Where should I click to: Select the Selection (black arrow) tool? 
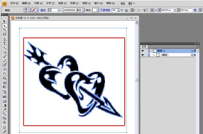point(4,21)
